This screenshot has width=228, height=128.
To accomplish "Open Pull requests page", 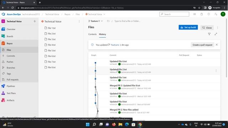I will point(12,80).
